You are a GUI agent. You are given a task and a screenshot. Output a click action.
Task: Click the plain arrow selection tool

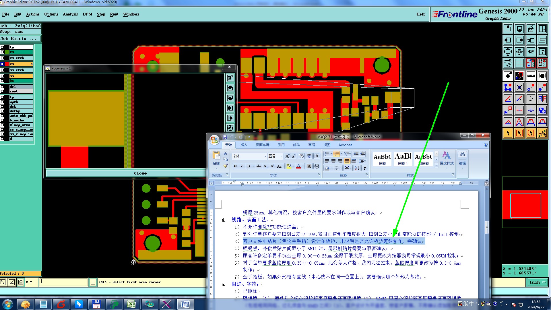pos(508,133)
